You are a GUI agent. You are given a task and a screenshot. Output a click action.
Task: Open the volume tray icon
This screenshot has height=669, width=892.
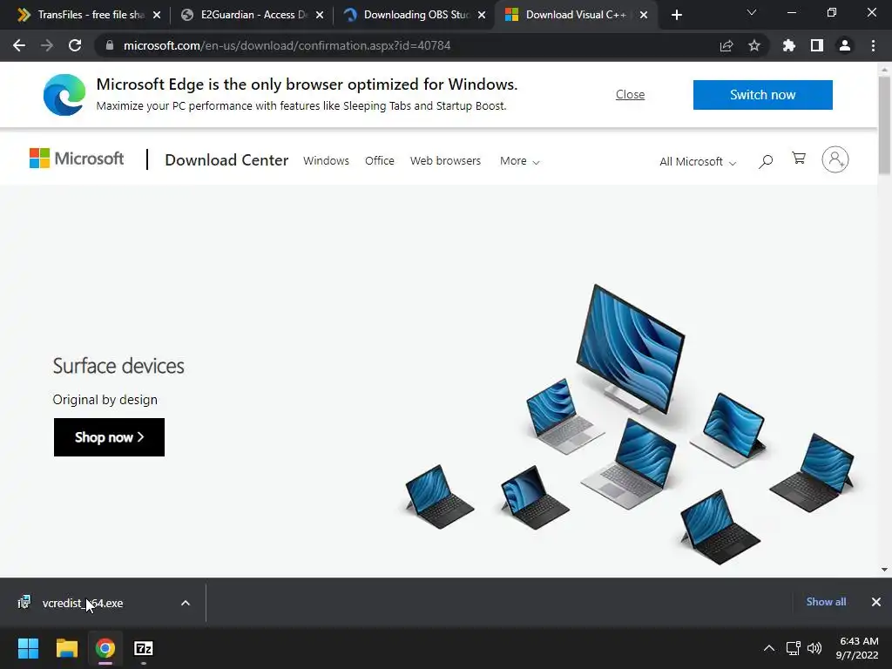coord(814,648)
